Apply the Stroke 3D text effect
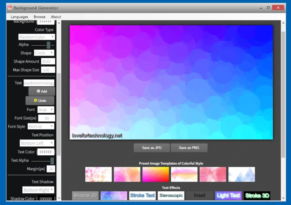The height and width of the screenshot is (205, 291). click(257, 196)
